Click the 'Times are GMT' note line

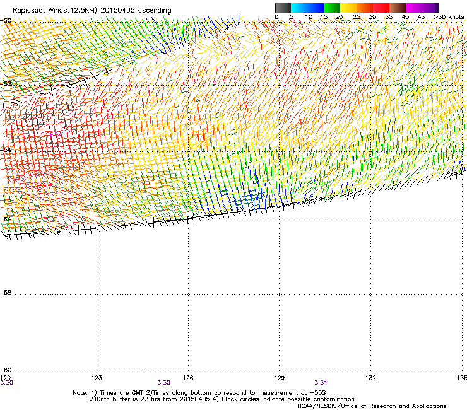coord(199,393)
